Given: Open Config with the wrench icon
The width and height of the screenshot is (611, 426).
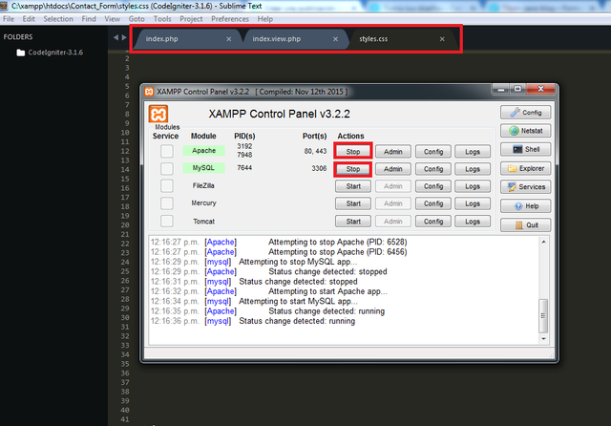Looking at the screenshot, I should (525, 113).
